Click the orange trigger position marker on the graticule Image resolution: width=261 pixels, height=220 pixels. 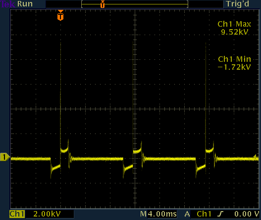(x=60, y=15)
